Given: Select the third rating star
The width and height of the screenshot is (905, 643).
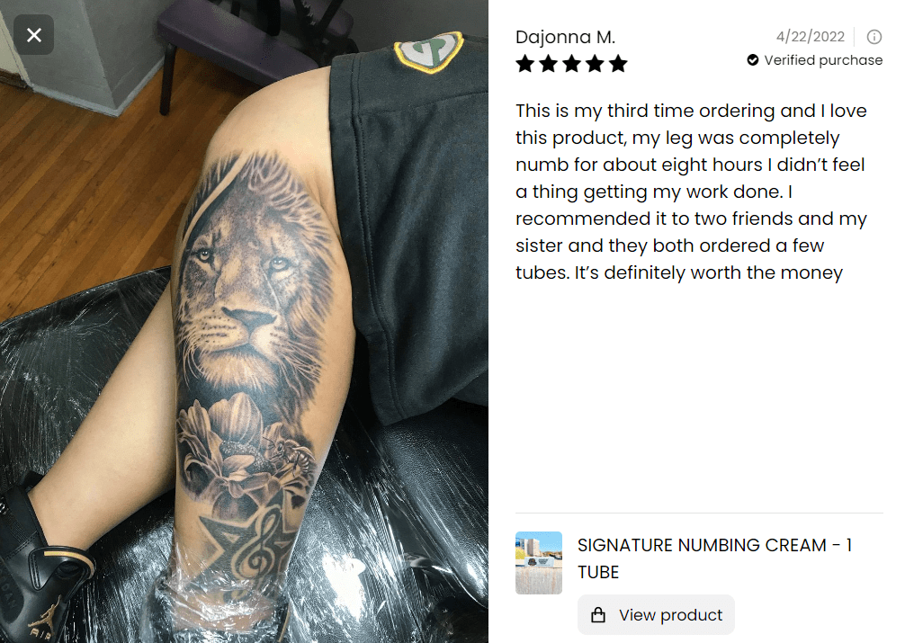Looking at the screenshot, I should 571,64.
